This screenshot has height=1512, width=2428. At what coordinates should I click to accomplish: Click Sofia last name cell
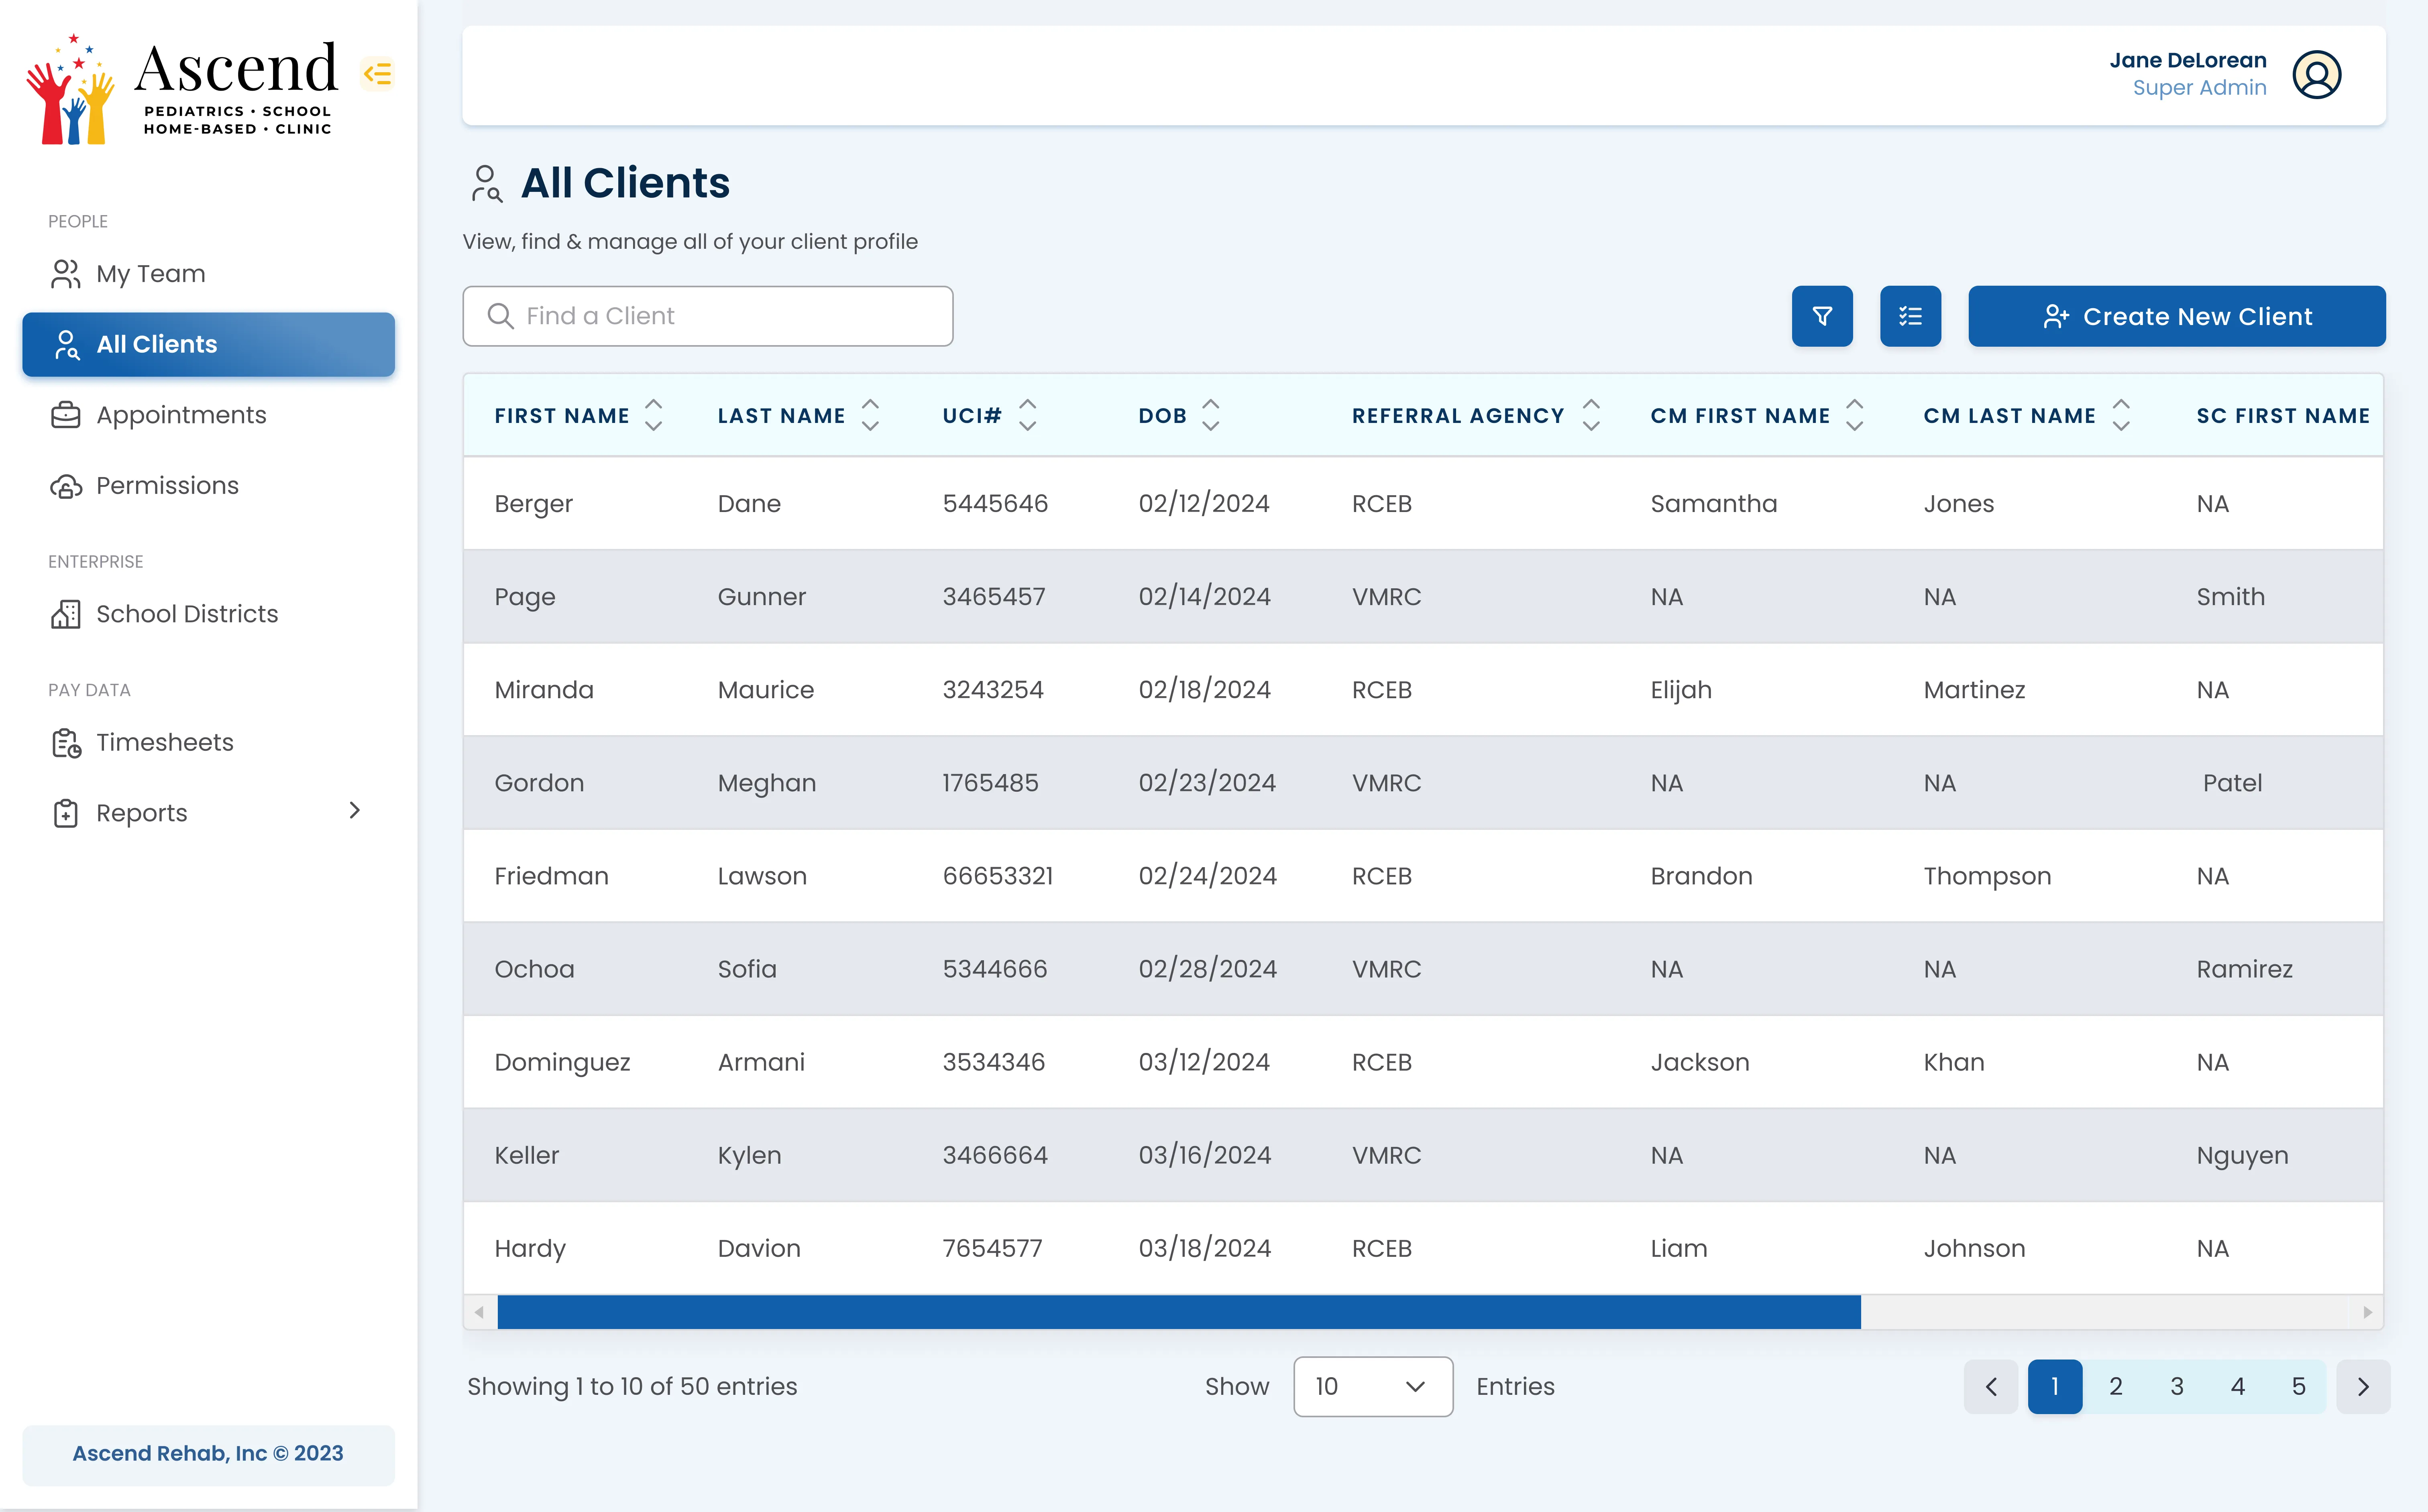pos(746,969)
